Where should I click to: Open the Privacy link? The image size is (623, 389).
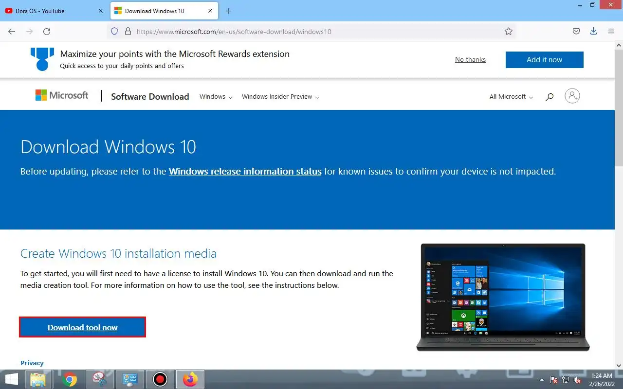(32, 363)
